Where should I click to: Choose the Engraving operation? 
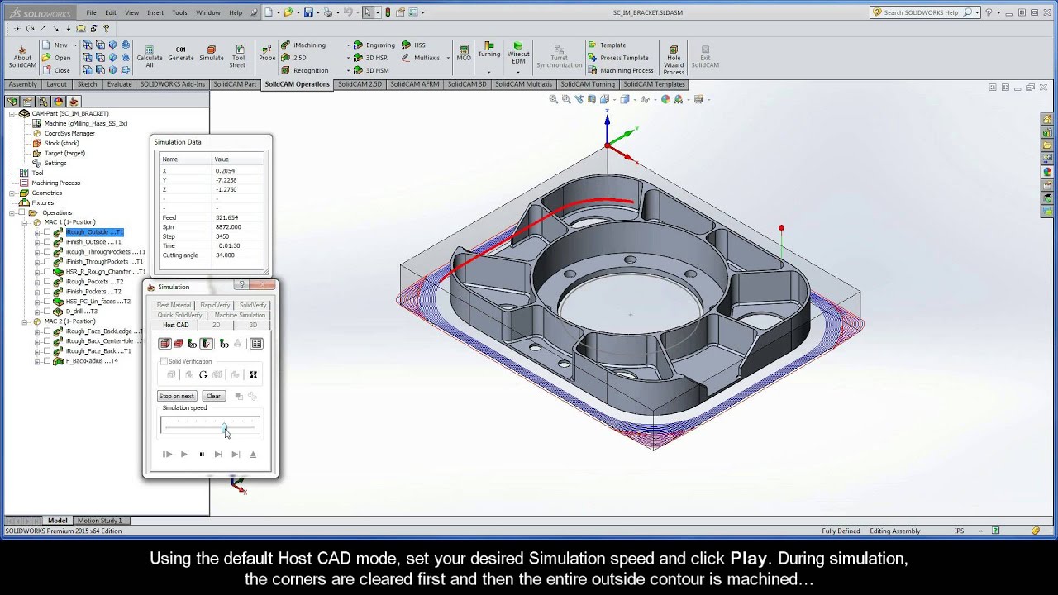click(374, 45)
